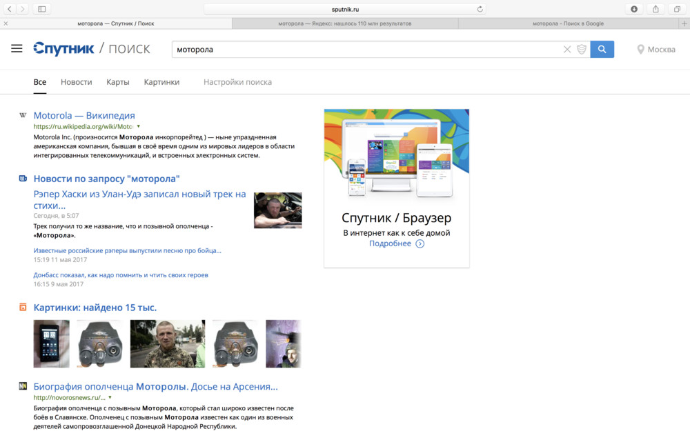Open the first radio device thumbnail
Viewport: 690px width, 431px height.
(100, 343)
